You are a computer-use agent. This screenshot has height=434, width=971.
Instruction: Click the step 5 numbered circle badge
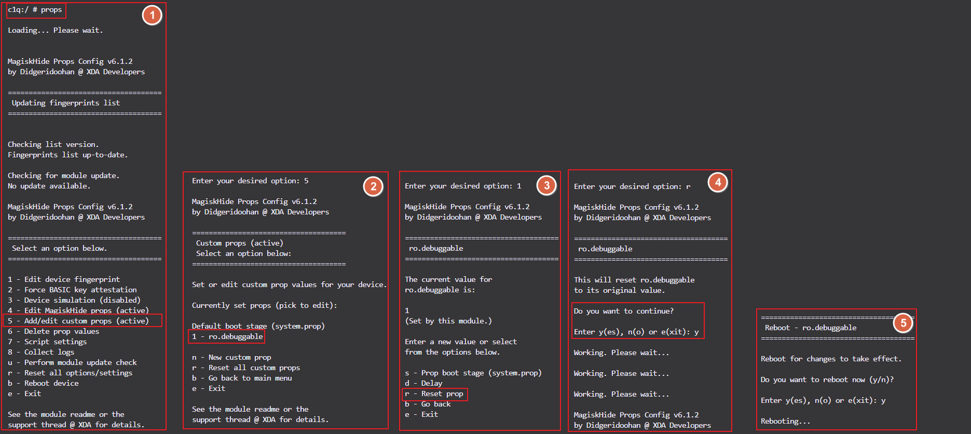click(x=903, y=323)
